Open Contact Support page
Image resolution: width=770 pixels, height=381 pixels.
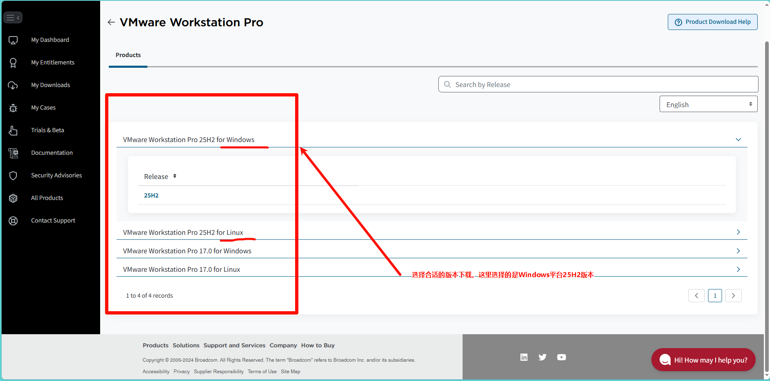53,220
